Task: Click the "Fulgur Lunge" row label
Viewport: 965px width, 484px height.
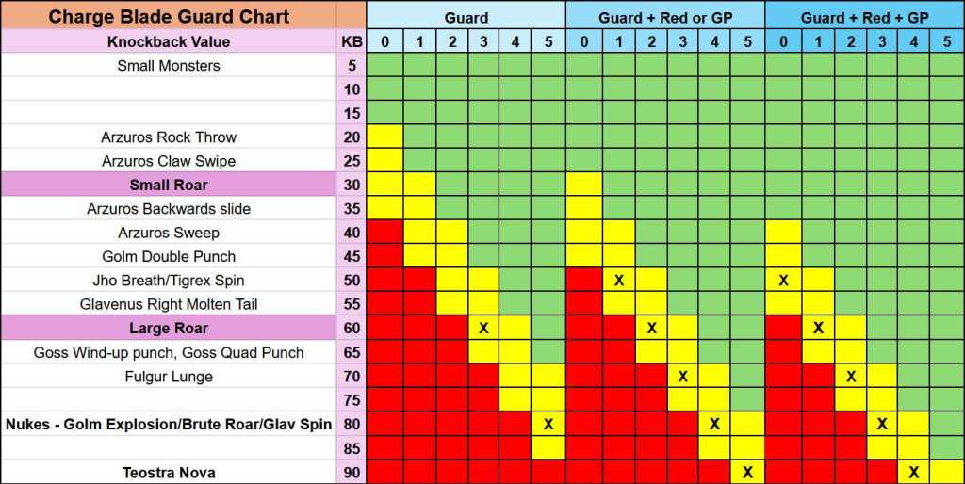Action: click(169, 377)
